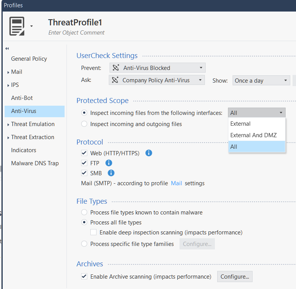Choose All option in interfaces list
This screenshot has width=296, height=289.
tap(257, 146)
